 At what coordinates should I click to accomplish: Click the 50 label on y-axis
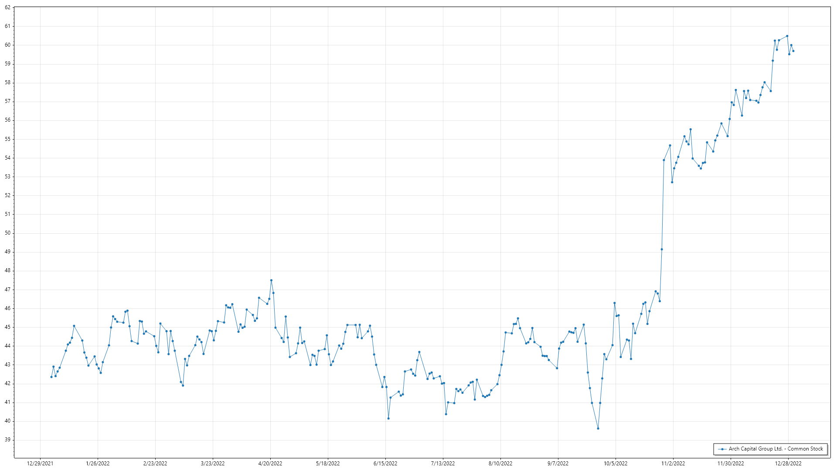7,233
